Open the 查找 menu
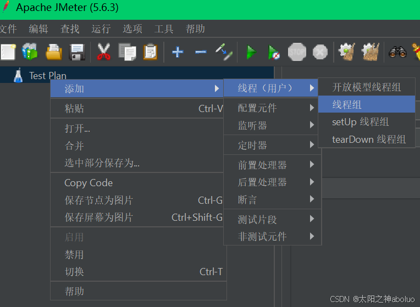420x307 pixels. (70, 29)
